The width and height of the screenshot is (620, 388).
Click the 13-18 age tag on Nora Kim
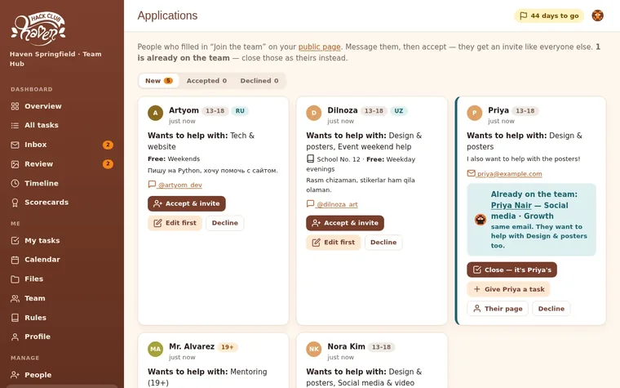pos(381,347)
